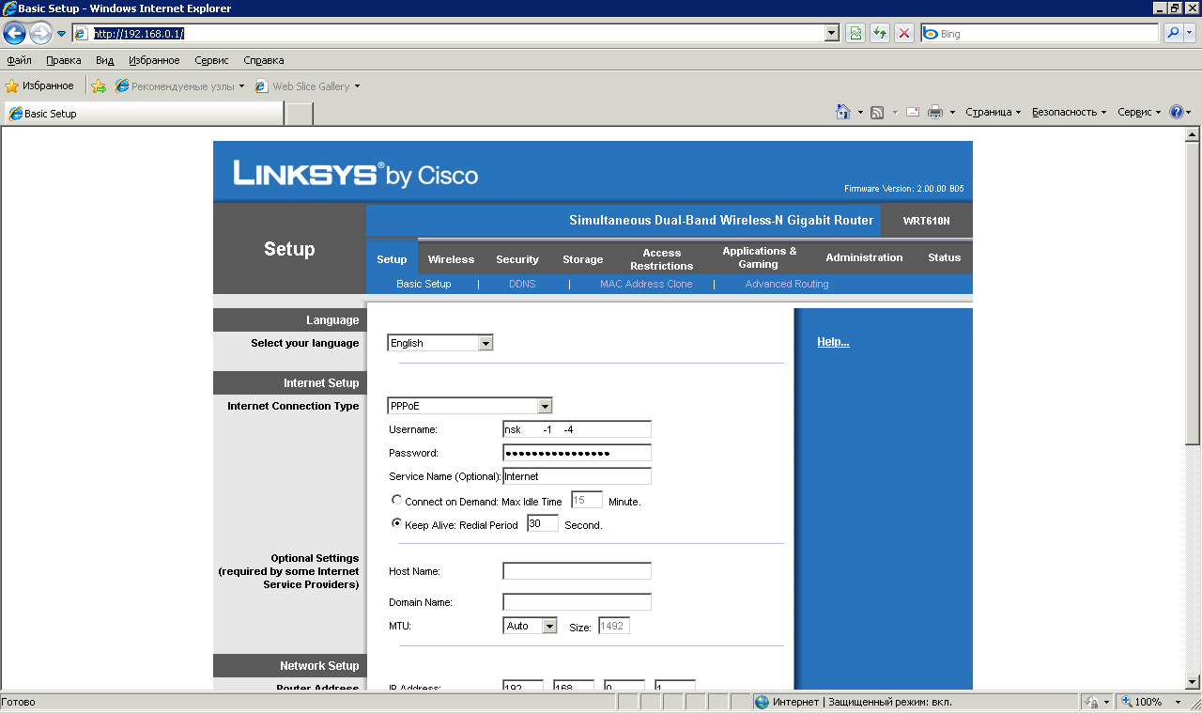Go to MAC Address Clone subpage
The width and height of the screenshot is (1202, 714).
(x=646, y=284)
